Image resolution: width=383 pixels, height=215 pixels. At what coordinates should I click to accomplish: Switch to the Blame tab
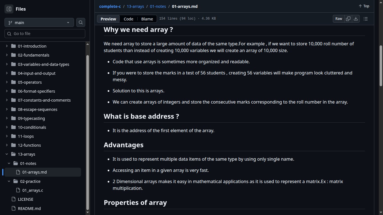coord(147,19)
